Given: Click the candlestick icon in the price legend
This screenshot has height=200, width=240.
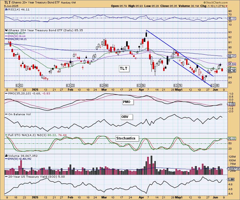Looking at the screenshot, I should (x=6, y=30).
